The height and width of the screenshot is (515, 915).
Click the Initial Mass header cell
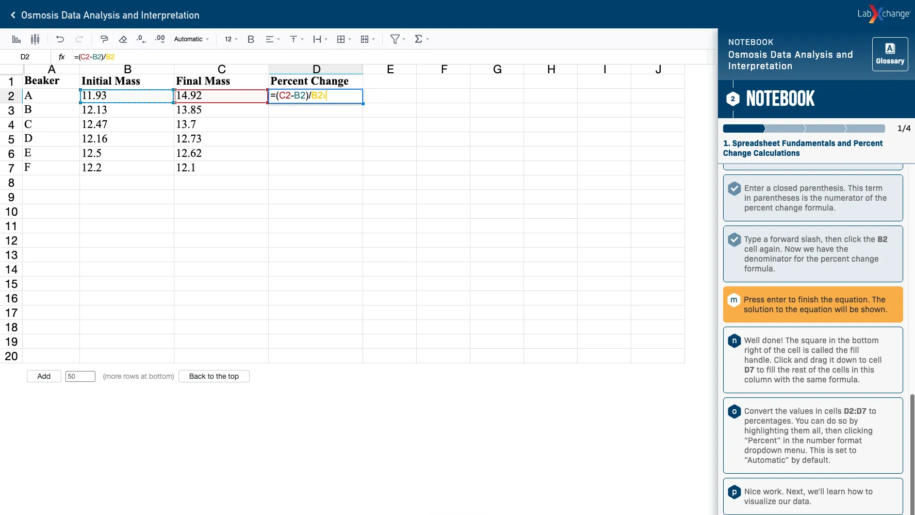(127, 81)
